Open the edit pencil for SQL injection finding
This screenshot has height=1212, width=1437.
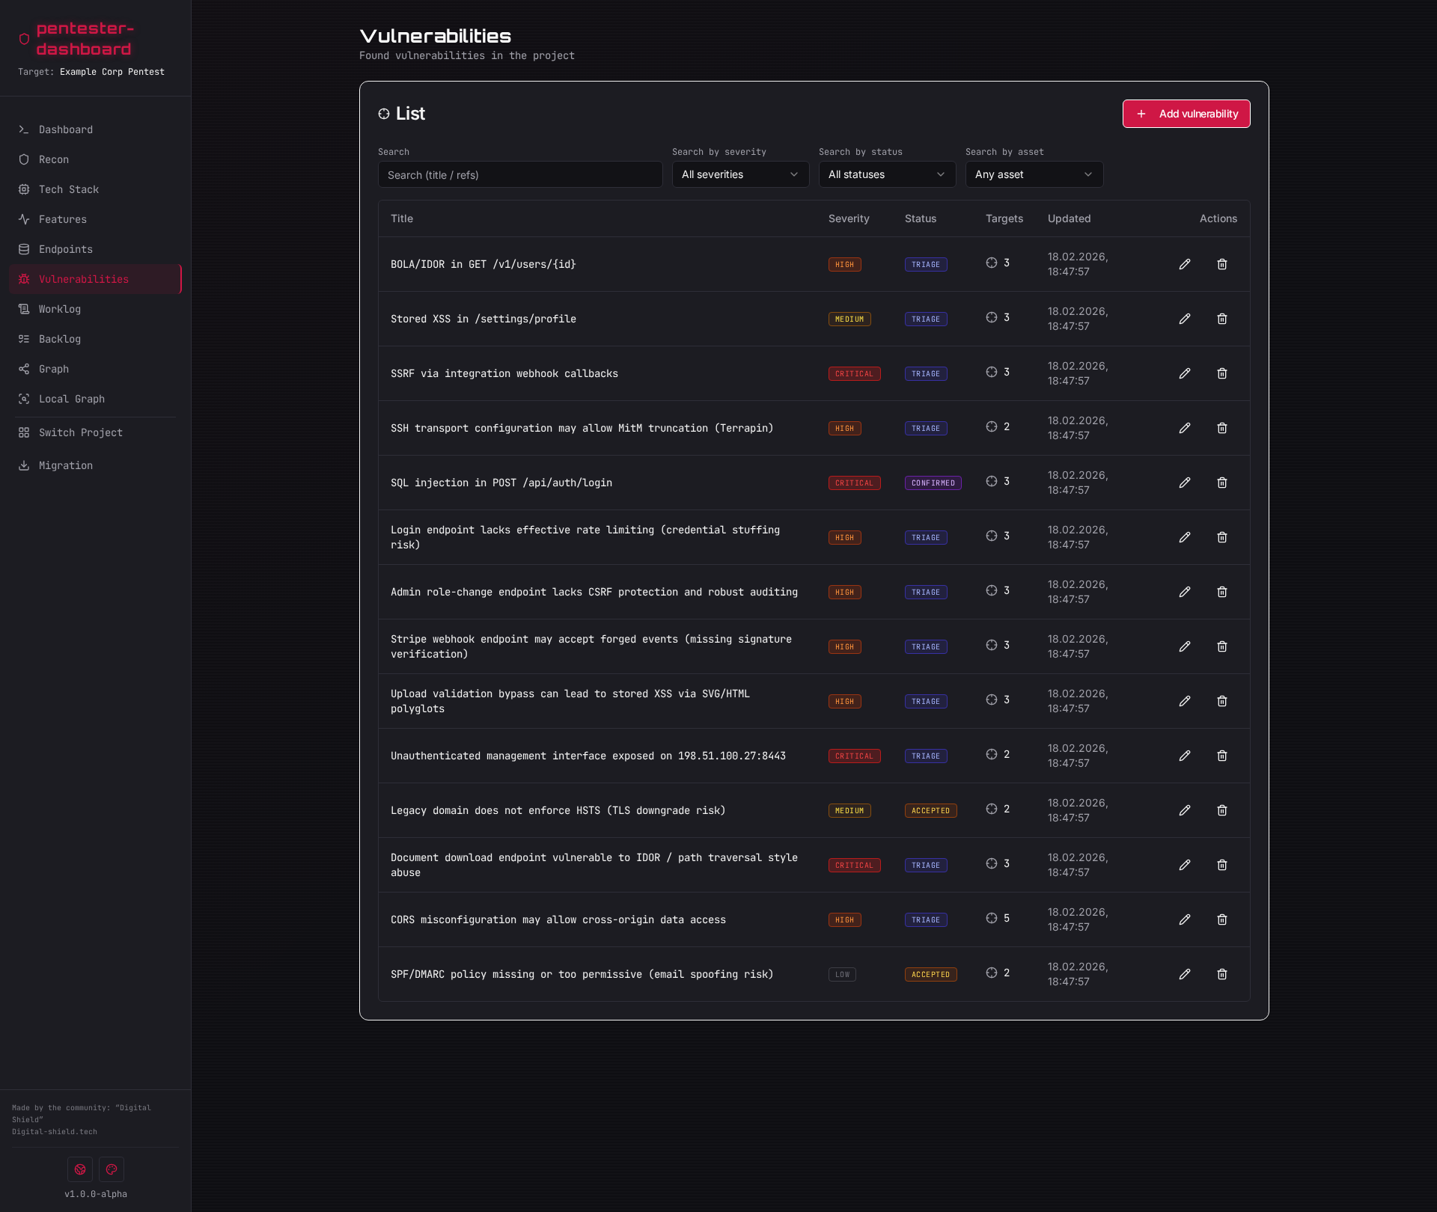click(x=1185, y=483)
